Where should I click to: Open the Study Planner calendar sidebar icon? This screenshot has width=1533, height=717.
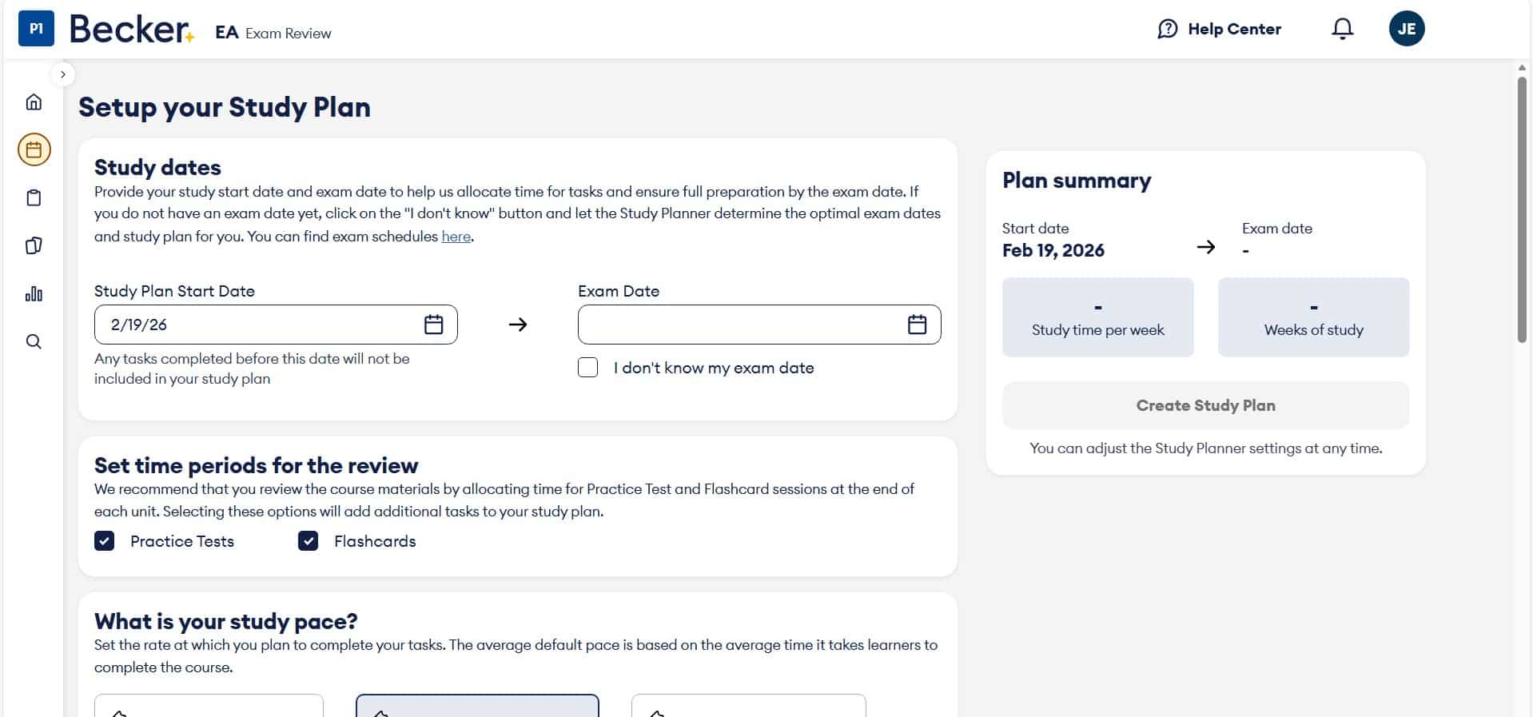[x=34, y=149]
